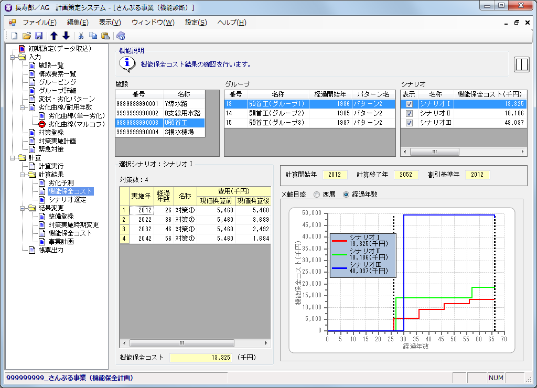Select the 西暦 radio button

click(317, 195)
